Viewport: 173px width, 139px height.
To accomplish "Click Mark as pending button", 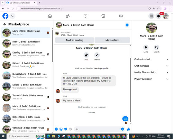I will 75,40.
